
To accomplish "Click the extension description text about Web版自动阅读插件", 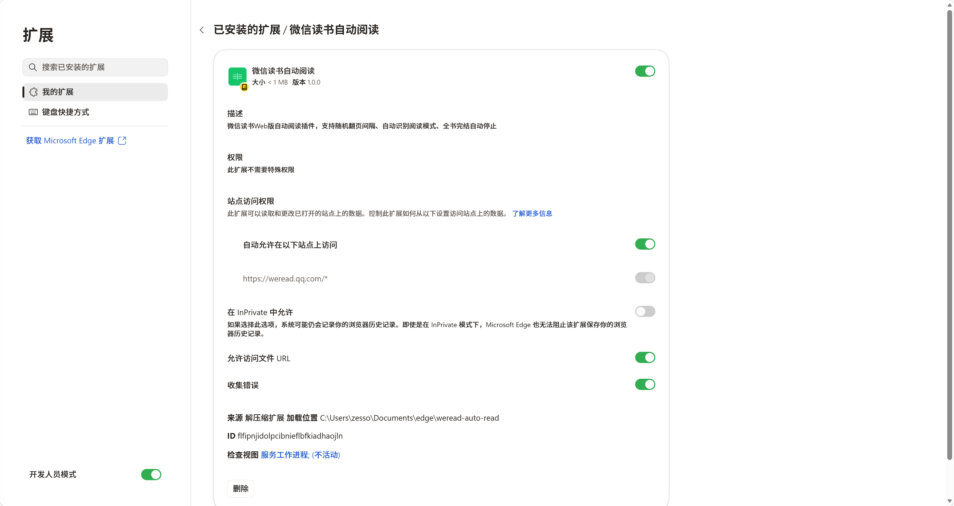I will [x=362, y=126].
